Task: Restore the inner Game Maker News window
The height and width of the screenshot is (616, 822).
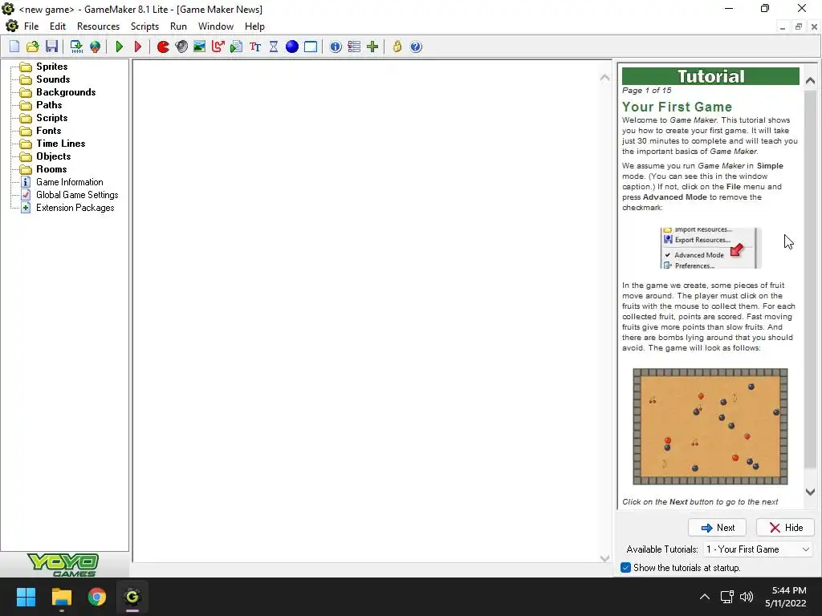Action: point(799,26)
